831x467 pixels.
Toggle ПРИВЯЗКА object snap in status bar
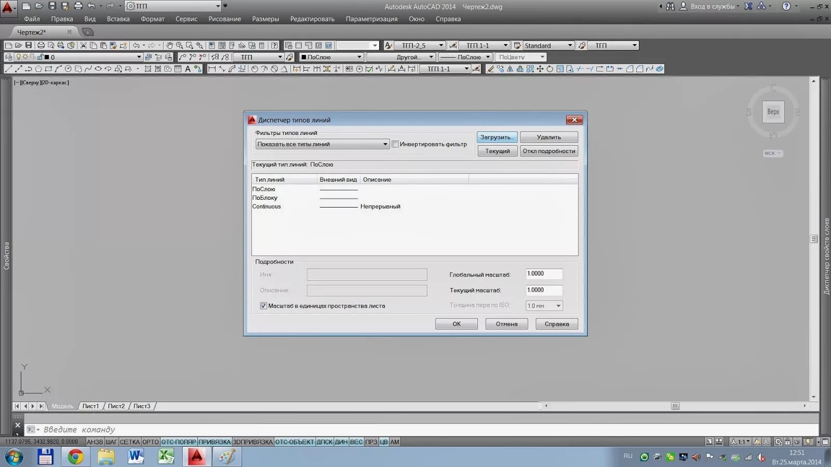(x=215, y=442)
